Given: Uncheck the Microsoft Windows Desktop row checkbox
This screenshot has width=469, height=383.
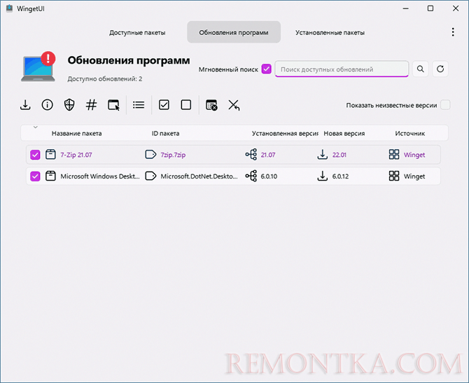Looking at the screenshot, I should click(35, 176).
